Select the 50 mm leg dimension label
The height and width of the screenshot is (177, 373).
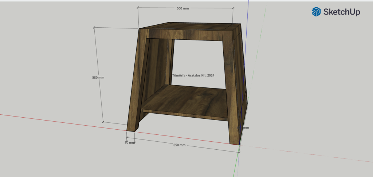[129, 142]
